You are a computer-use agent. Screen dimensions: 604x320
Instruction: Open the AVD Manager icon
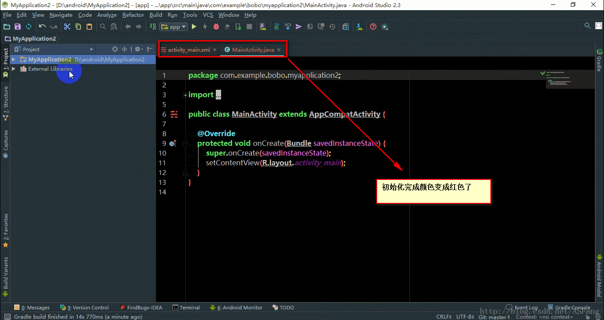(x=263, y=27)
